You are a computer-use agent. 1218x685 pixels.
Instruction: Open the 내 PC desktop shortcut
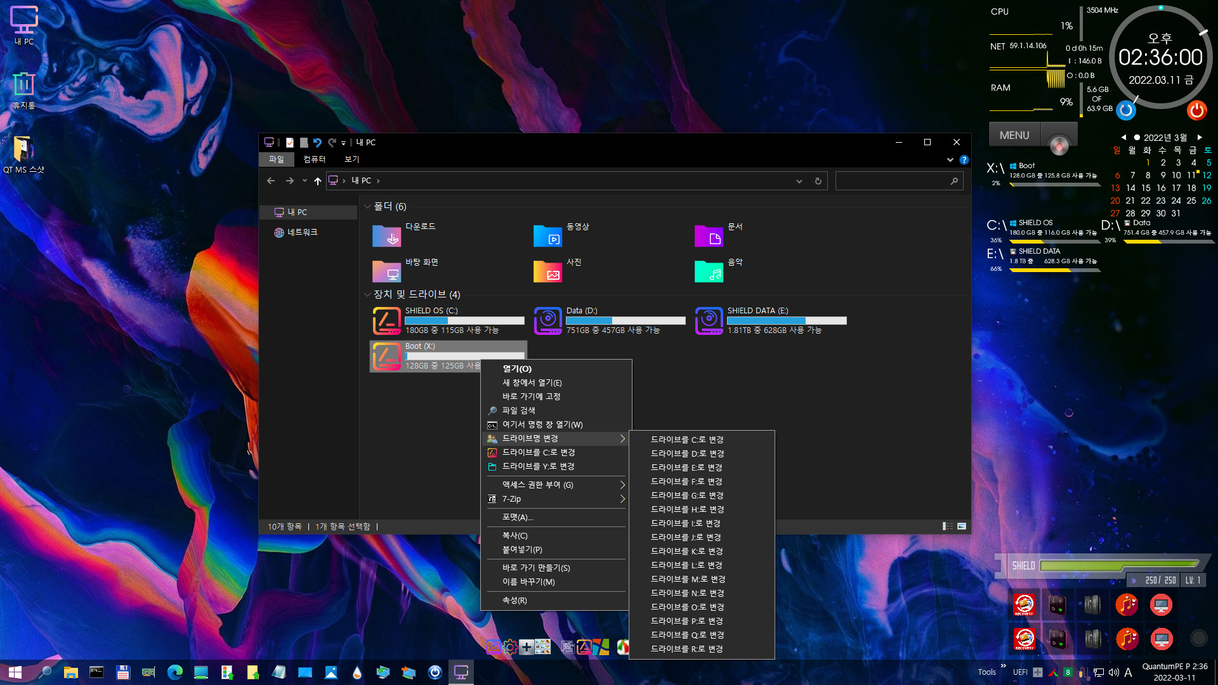pyautogui.click(x=24, y=25)
